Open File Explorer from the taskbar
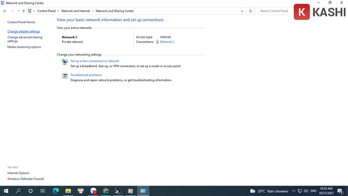Image resolution: width=348 pixels, height=196 pixels. [x=68, y=191]
